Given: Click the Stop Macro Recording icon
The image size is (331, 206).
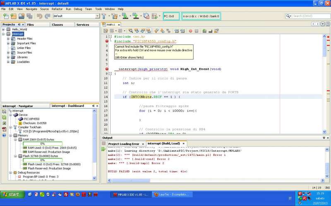Looking at the screenshot, I should pos(196,31).
